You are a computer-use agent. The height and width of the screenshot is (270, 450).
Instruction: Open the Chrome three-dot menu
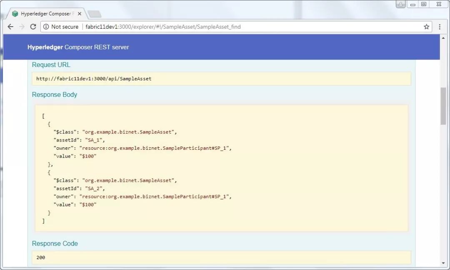[440, 27]
